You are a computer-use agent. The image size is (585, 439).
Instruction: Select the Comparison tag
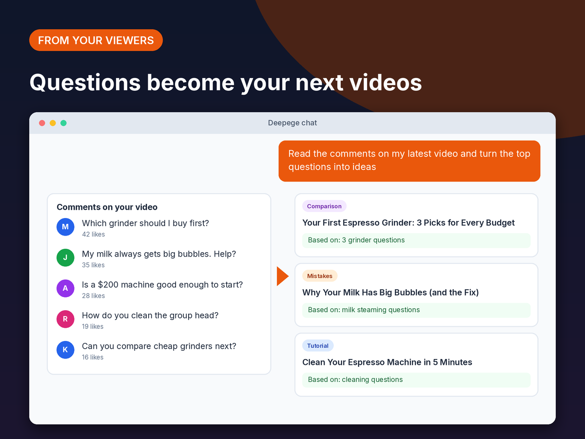click(x=324, y=206)
